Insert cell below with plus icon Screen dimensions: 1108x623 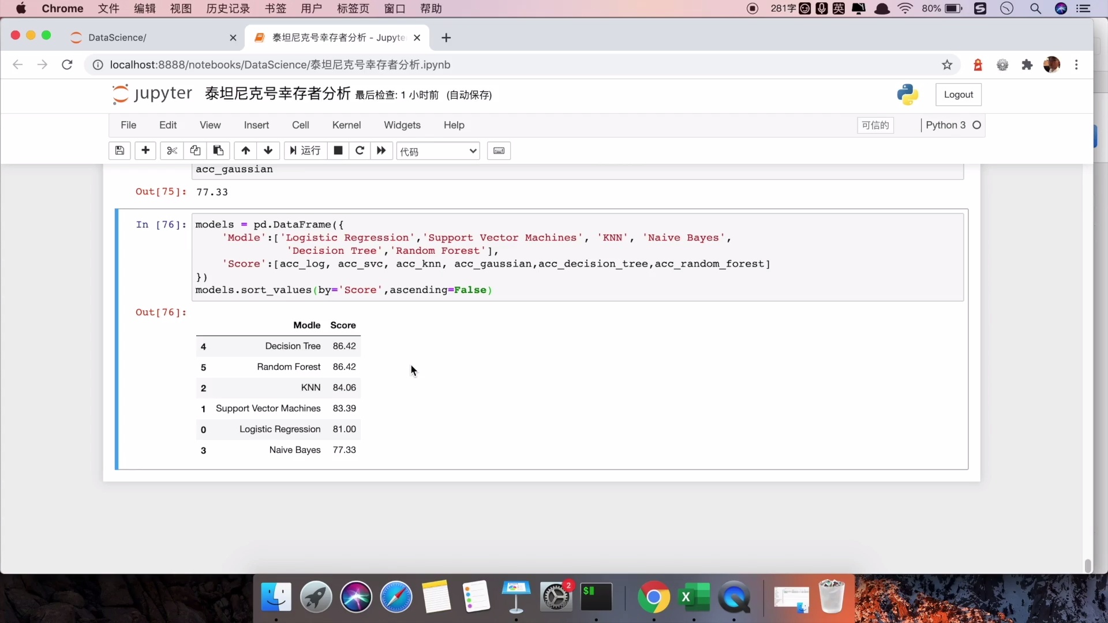pos(145,151)
